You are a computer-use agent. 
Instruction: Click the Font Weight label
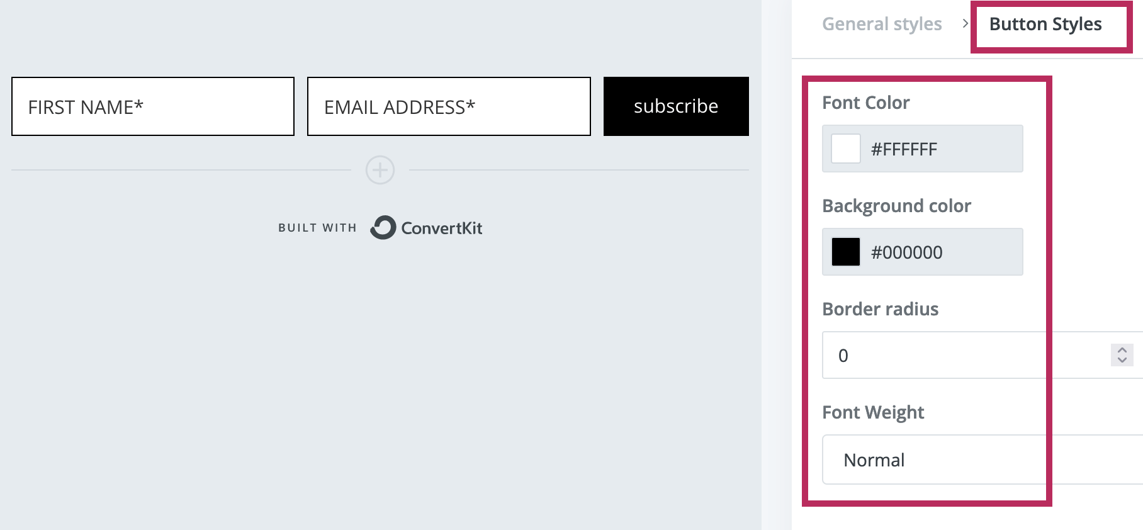coord(873,412)
